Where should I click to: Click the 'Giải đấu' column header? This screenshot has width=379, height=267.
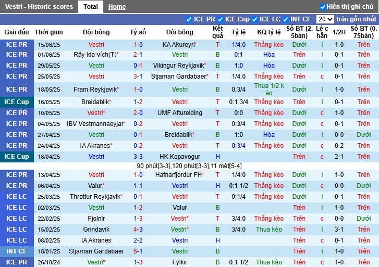coord(17,32)
